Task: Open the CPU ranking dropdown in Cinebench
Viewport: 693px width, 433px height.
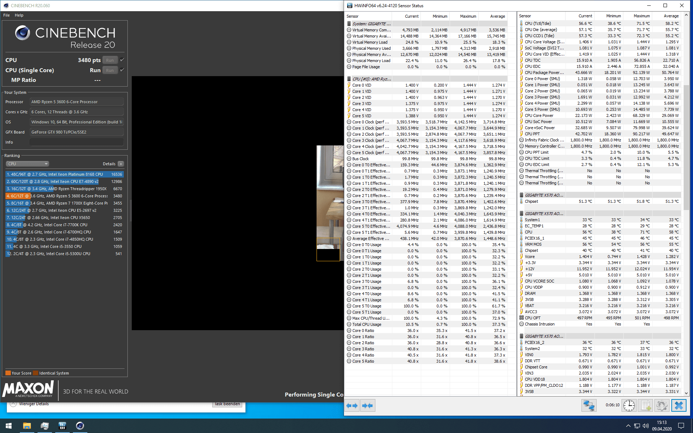Action: 27,164
